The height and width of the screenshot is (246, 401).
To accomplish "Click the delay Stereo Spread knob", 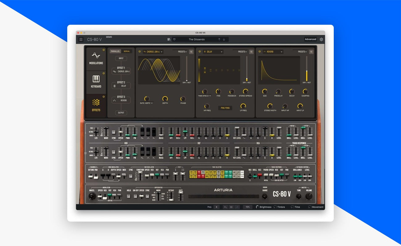I will pos(246,91).
